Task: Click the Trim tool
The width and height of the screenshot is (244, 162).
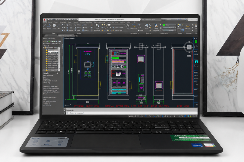Action: click(x=85, y=25)
